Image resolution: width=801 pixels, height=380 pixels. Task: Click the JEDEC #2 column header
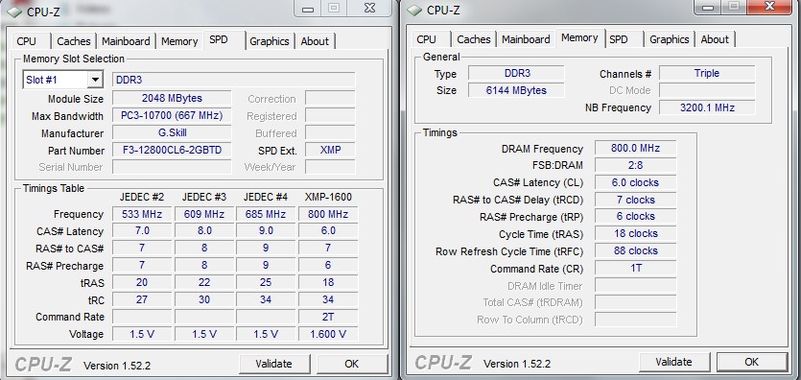pos(142,197)
